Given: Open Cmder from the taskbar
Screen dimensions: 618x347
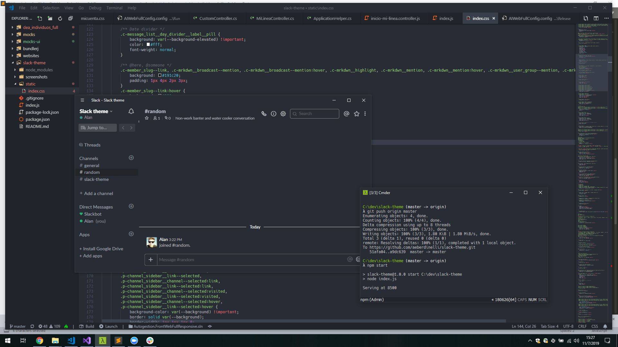Looking at the screenshot, I should (x=103, y=341).
